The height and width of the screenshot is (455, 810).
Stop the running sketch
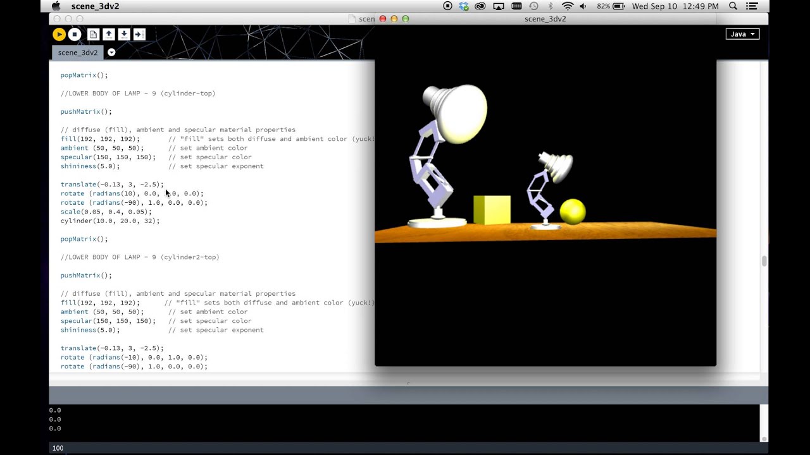click(75, 34)
